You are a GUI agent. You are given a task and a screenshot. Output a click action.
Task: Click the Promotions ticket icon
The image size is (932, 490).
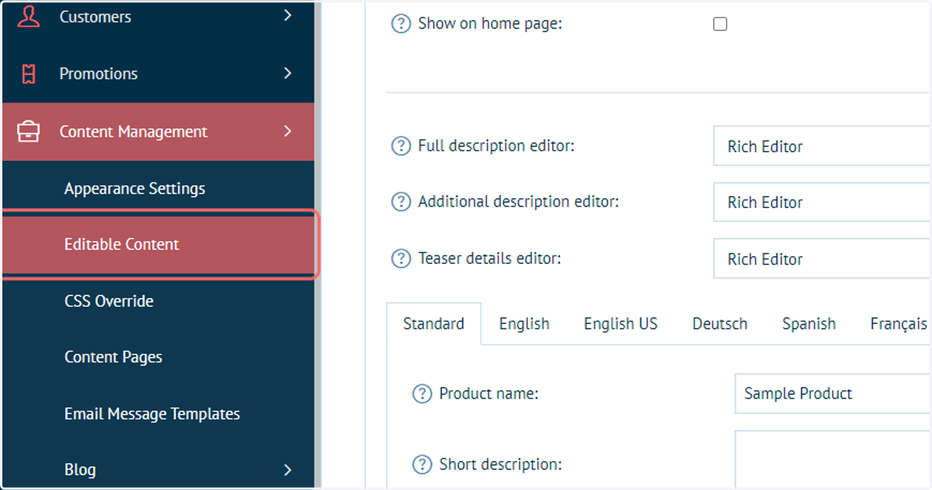pyautogui.click(x=29, y=74)
